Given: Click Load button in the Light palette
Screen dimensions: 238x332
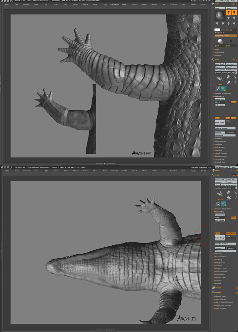Looking at the screenshot, I should (x=220, y=8).
